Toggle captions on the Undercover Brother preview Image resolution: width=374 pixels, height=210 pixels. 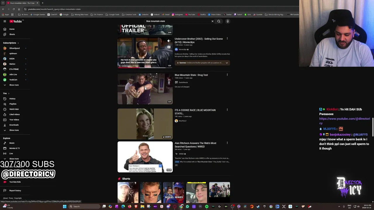pyautogui.click(x=169, y=47)
